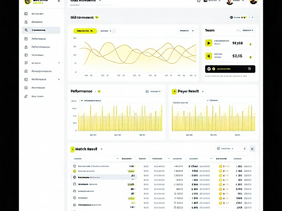Open the dropdown in the Team card header
Viewport: 282px width, 211px height.
(248, 30)
